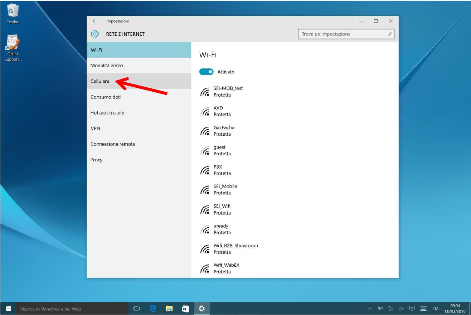The image size is (471, 315).
Task: Open Consumo dati section
Action: click(x=139, y=97)
